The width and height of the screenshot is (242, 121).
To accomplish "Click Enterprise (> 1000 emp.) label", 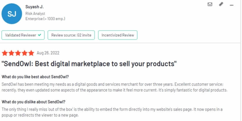I will 45,19.
